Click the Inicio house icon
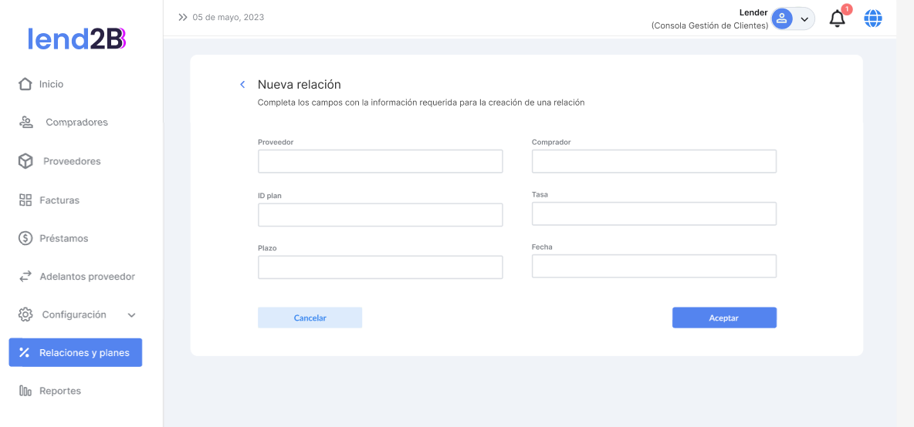Screen dimensions: 914x427 25,84
